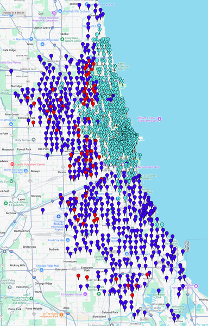The height and width of the screenshot is (326, 208).
Task: Click the Emily Oaks Nature Center icon
Action: coord(62,39)
